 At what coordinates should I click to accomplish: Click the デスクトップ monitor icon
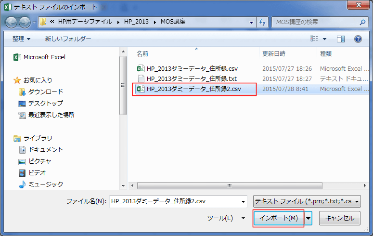pyautogui.click(x=22, y=104)
